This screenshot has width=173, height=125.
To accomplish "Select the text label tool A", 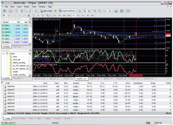I will coord(38,15).
